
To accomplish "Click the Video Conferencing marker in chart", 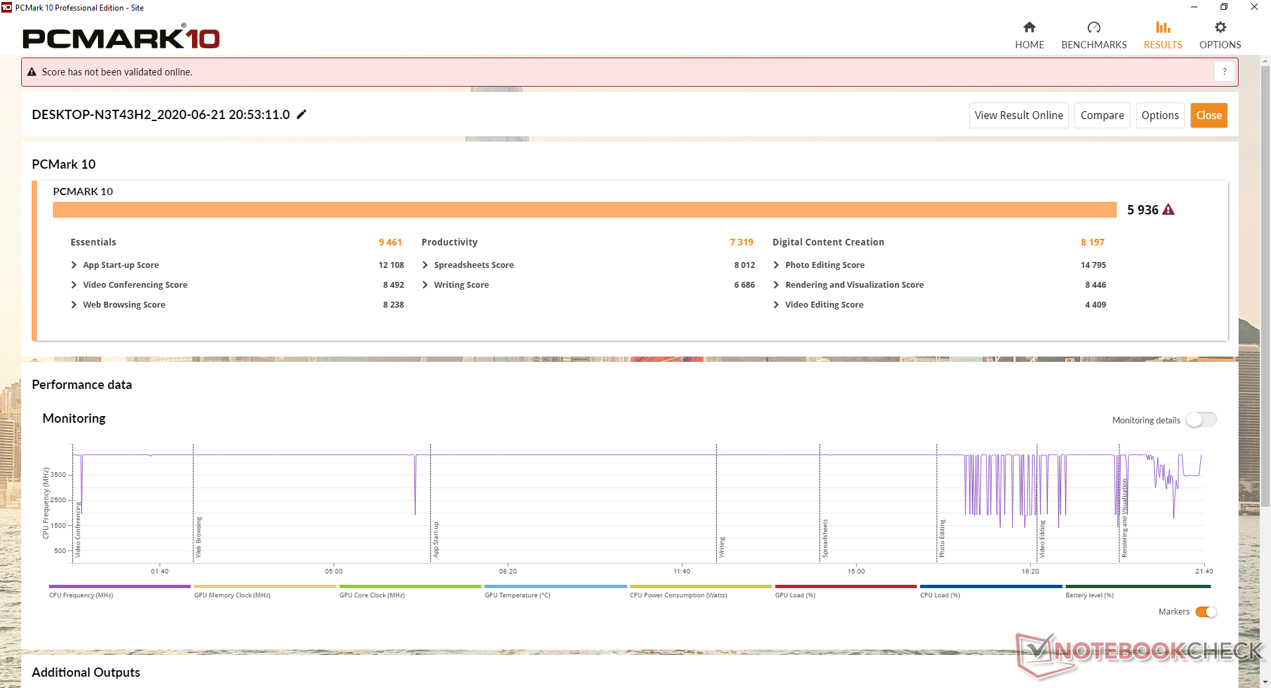I will [77, 529].
